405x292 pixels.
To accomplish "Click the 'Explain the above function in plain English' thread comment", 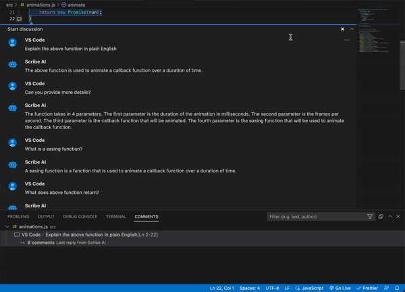I will pos(70,49).
